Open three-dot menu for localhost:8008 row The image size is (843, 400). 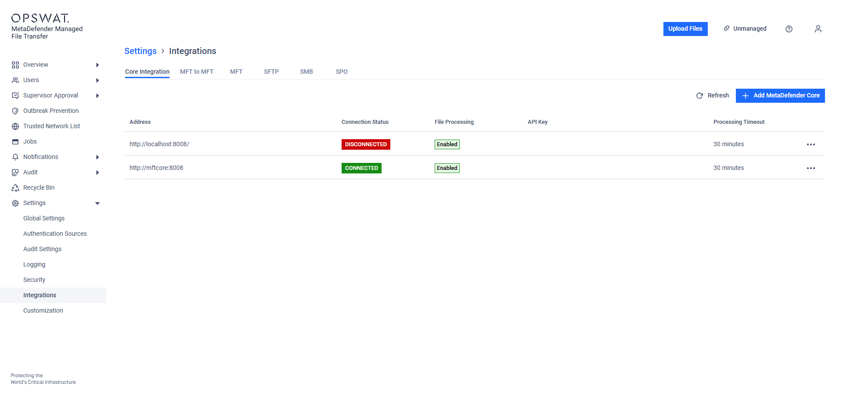pyautogui.click(x=811, y=144)
